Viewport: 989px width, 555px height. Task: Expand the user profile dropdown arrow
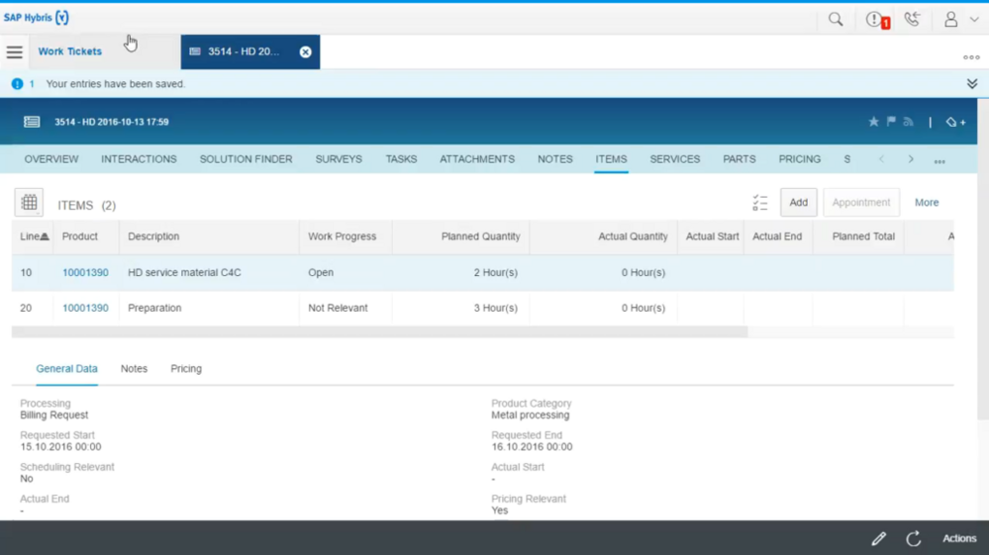coord(973,19)
